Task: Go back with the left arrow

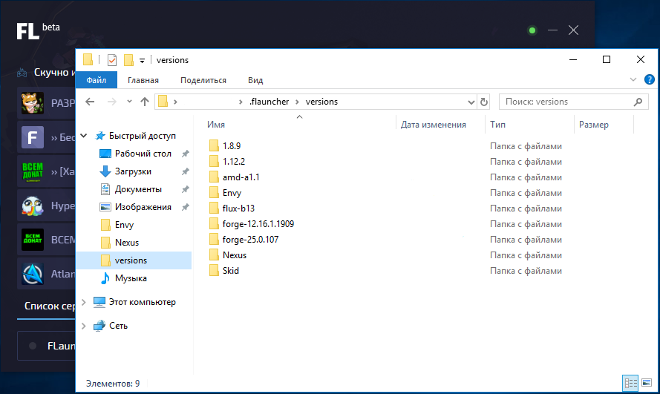Action: pos(90,102)
